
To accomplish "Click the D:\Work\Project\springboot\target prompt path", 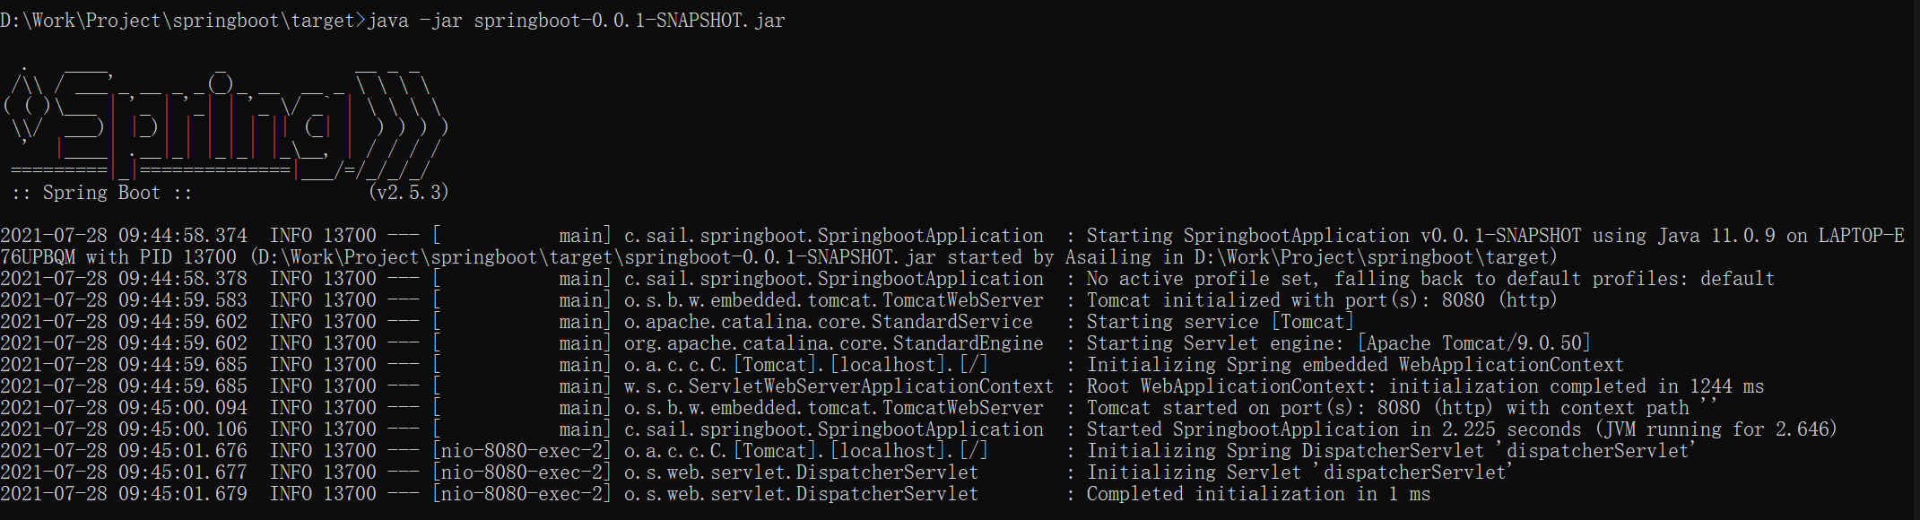I will pos(178,21).
